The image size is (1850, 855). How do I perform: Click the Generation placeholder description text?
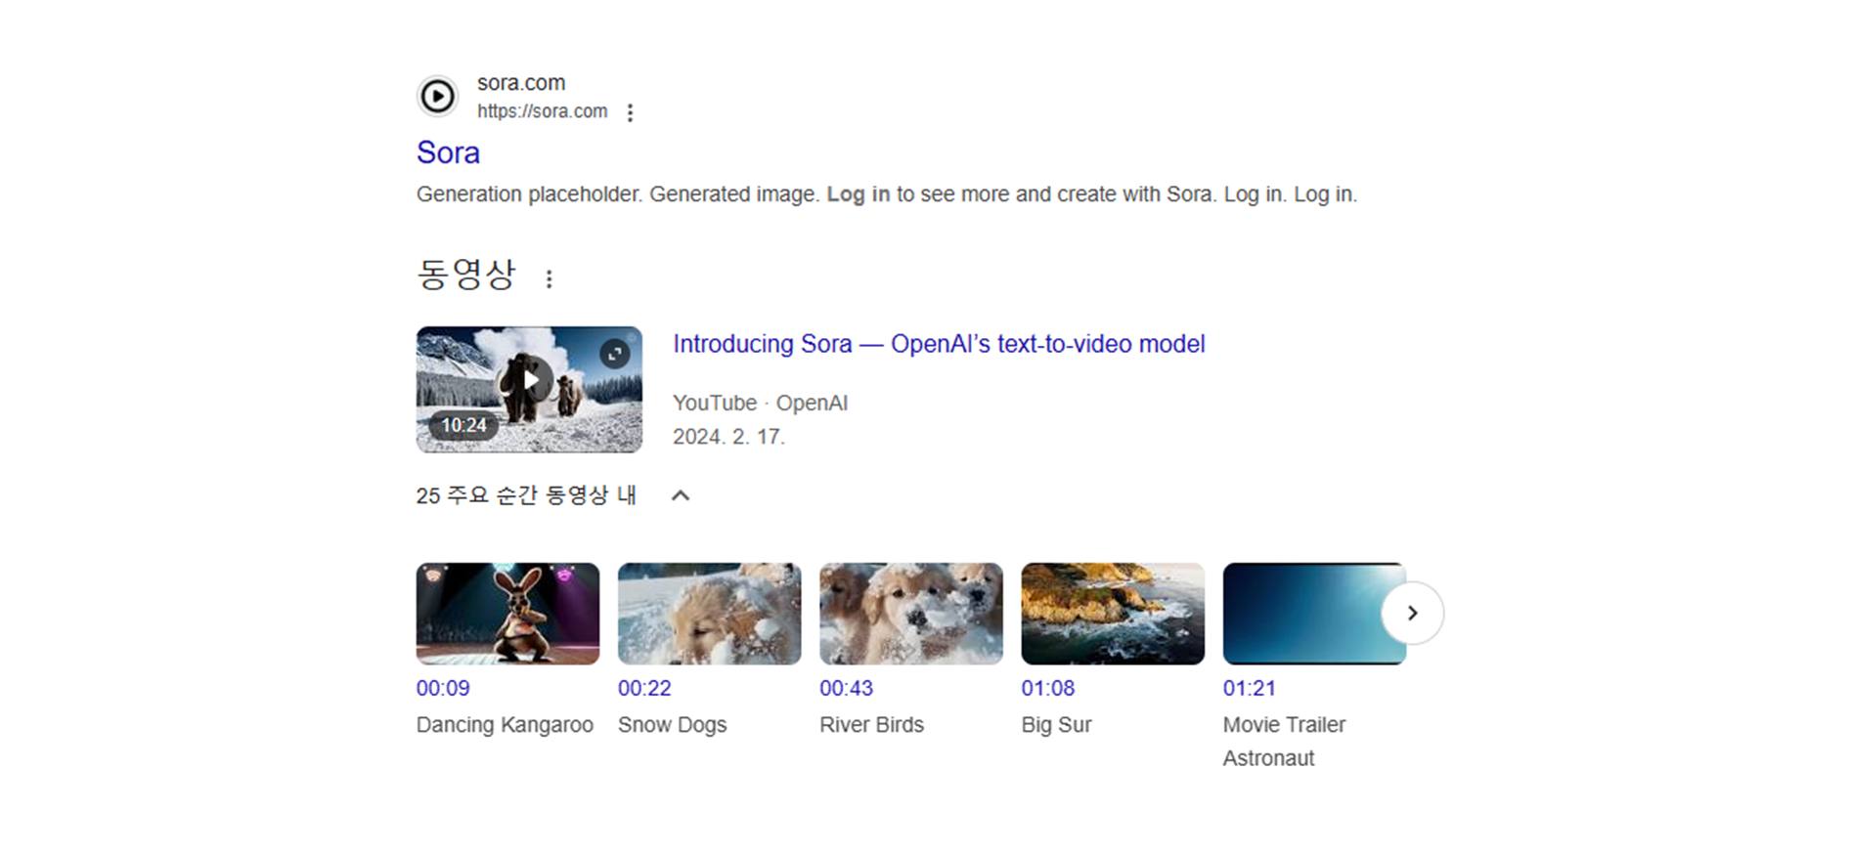pyautogui.click(x=887, y=194)
